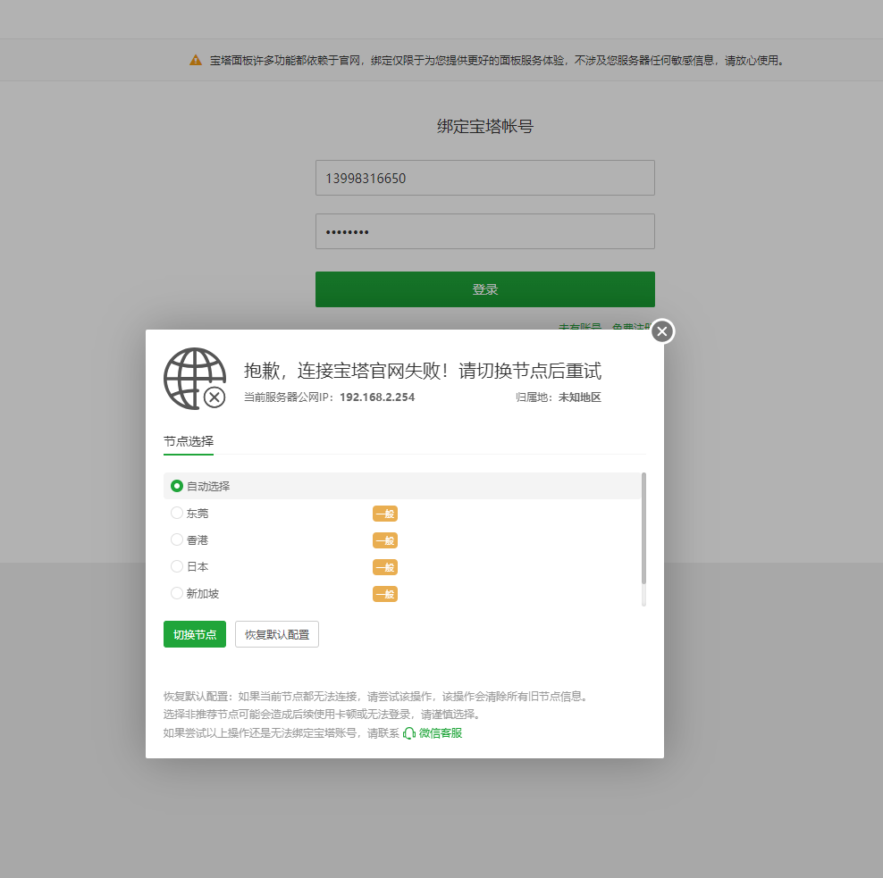Open the 微信客服 support link
Viewport: 883px width, 878px height.
point(441,732)
